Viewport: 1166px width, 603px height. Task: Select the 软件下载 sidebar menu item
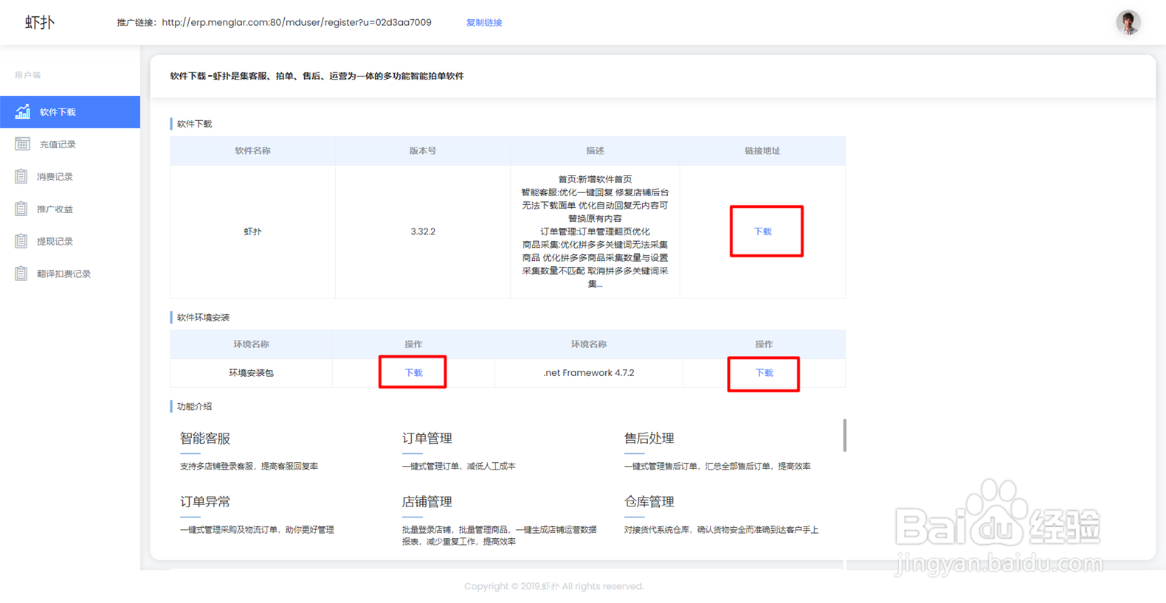point(70,112)
